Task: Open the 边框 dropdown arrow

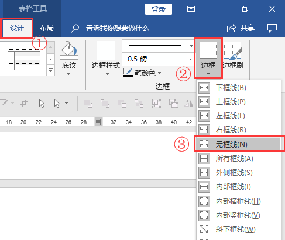Action: [x=208, y=74]
